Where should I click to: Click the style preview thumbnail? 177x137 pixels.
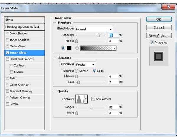[159, 56]
